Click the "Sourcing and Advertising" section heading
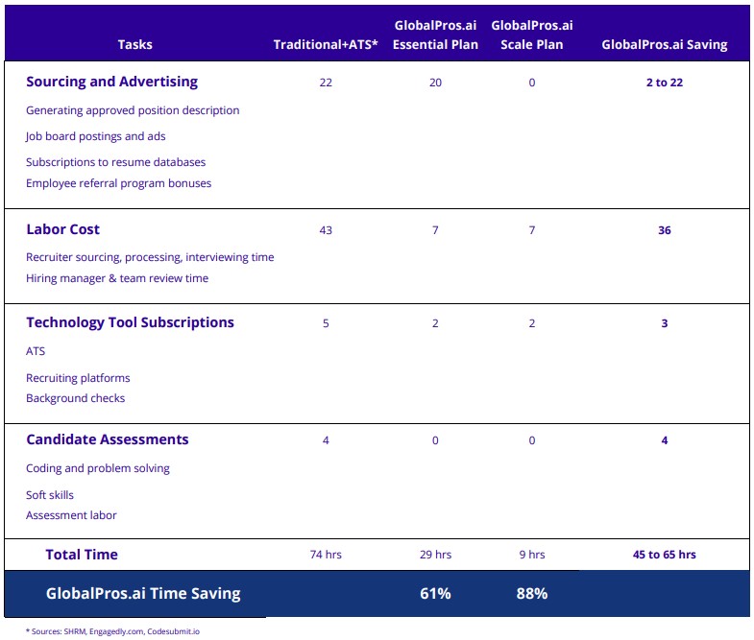 (x=111, y=82)
